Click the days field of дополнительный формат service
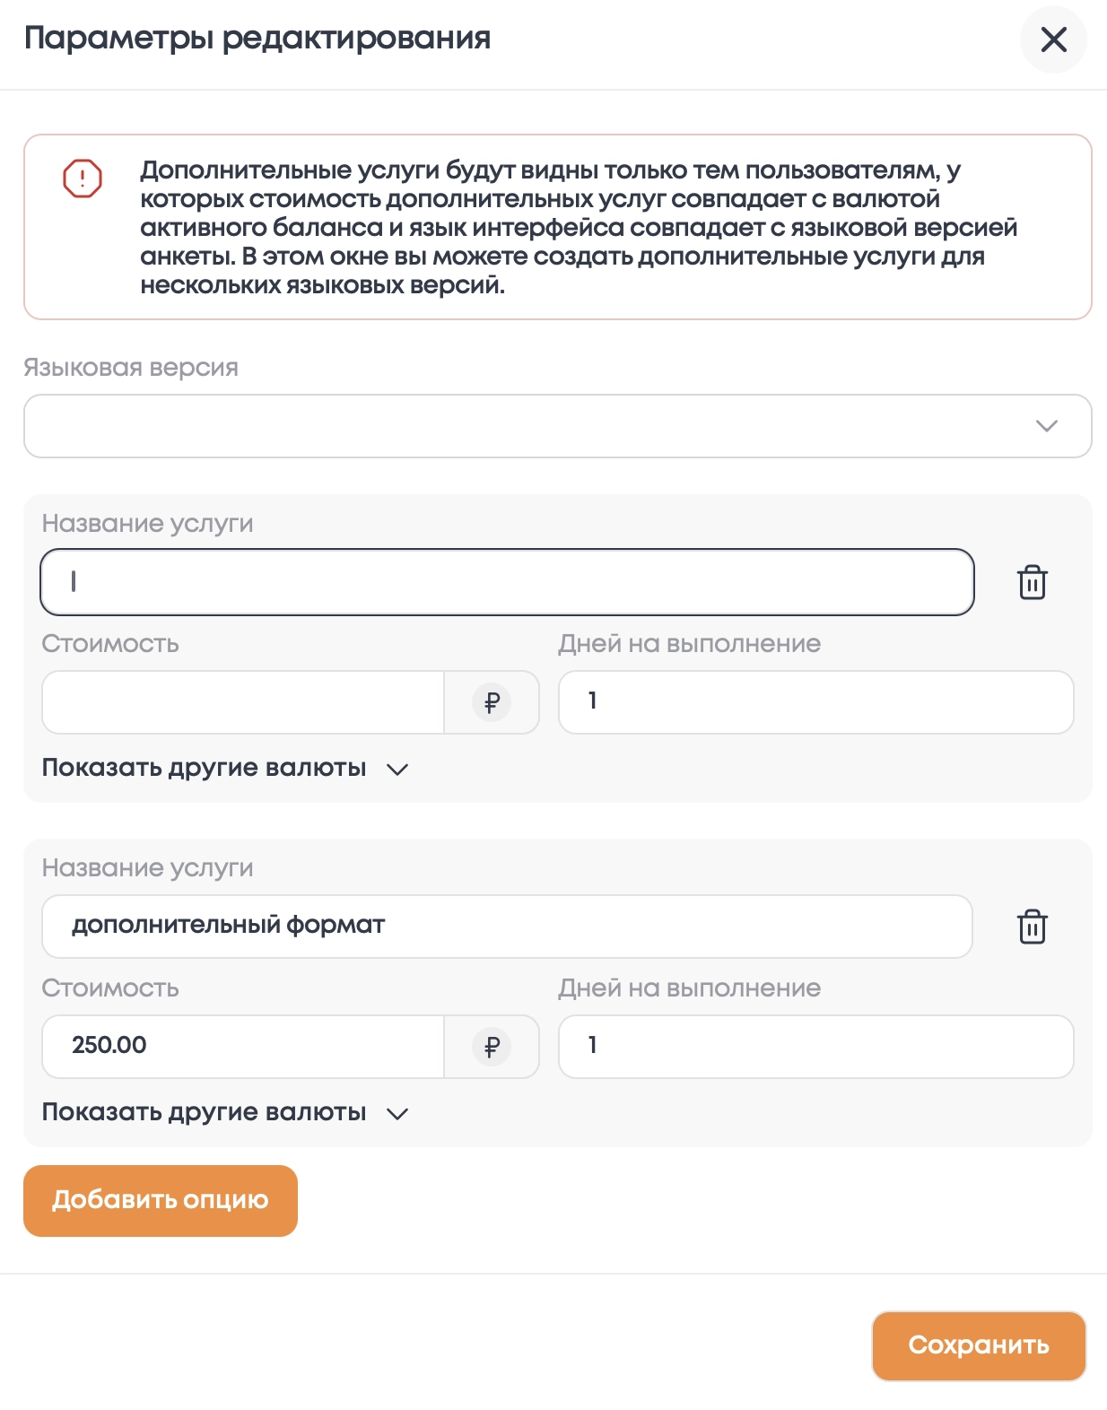This screenshot has width=1107, height=1410. [x=815, y=1047]
